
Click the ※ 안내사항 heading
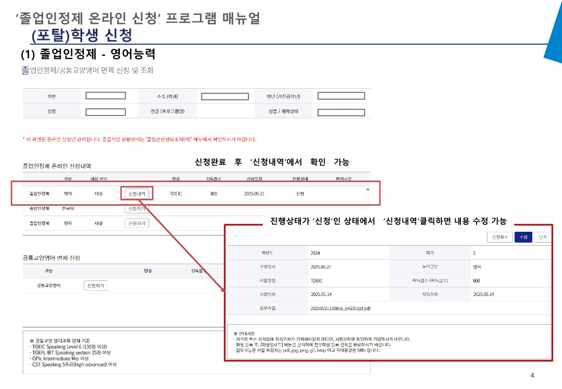pos(244,333)
